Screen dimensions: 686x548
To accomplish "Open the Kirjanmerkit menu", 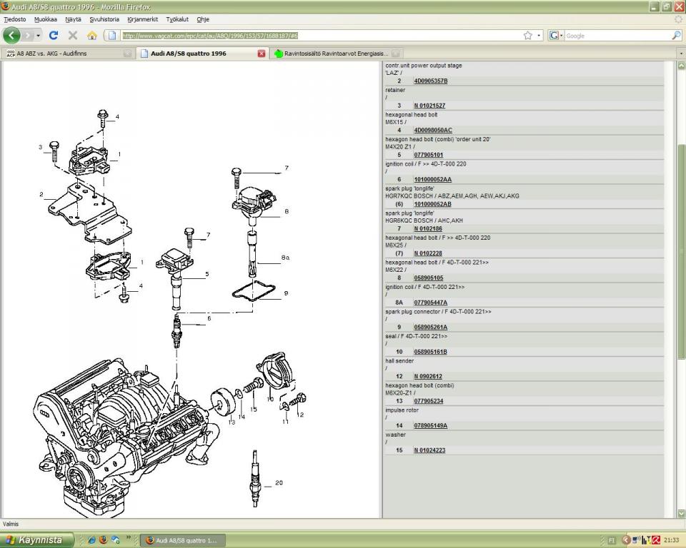I will [143, 19].
